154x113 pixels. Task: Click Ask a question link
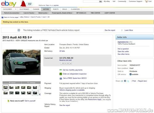123,49
